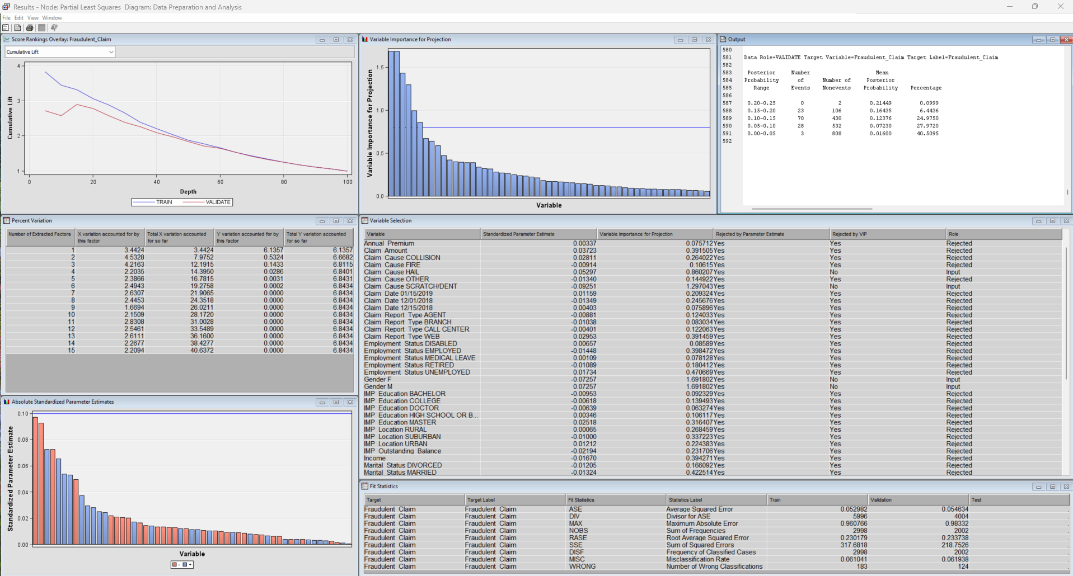This screenshot has width=1073, height=576.
Task: Click the Fit Statistics panel icon
Action: click(x=365, y=487)
